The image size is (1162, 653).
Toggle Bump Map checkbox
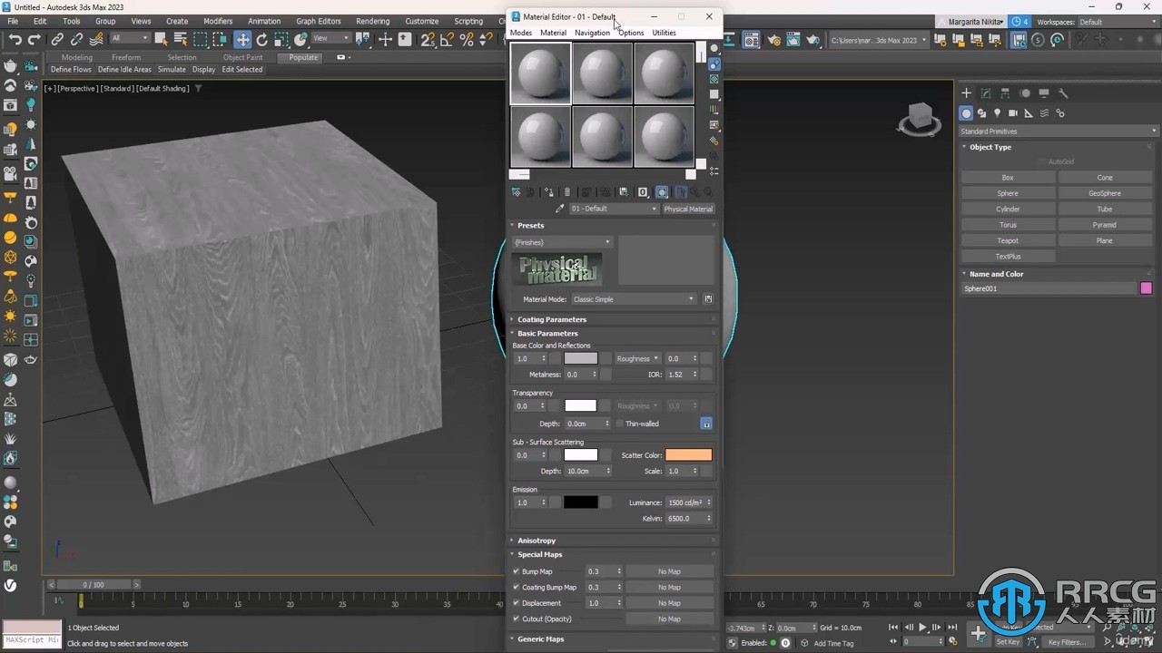(517, 571)
